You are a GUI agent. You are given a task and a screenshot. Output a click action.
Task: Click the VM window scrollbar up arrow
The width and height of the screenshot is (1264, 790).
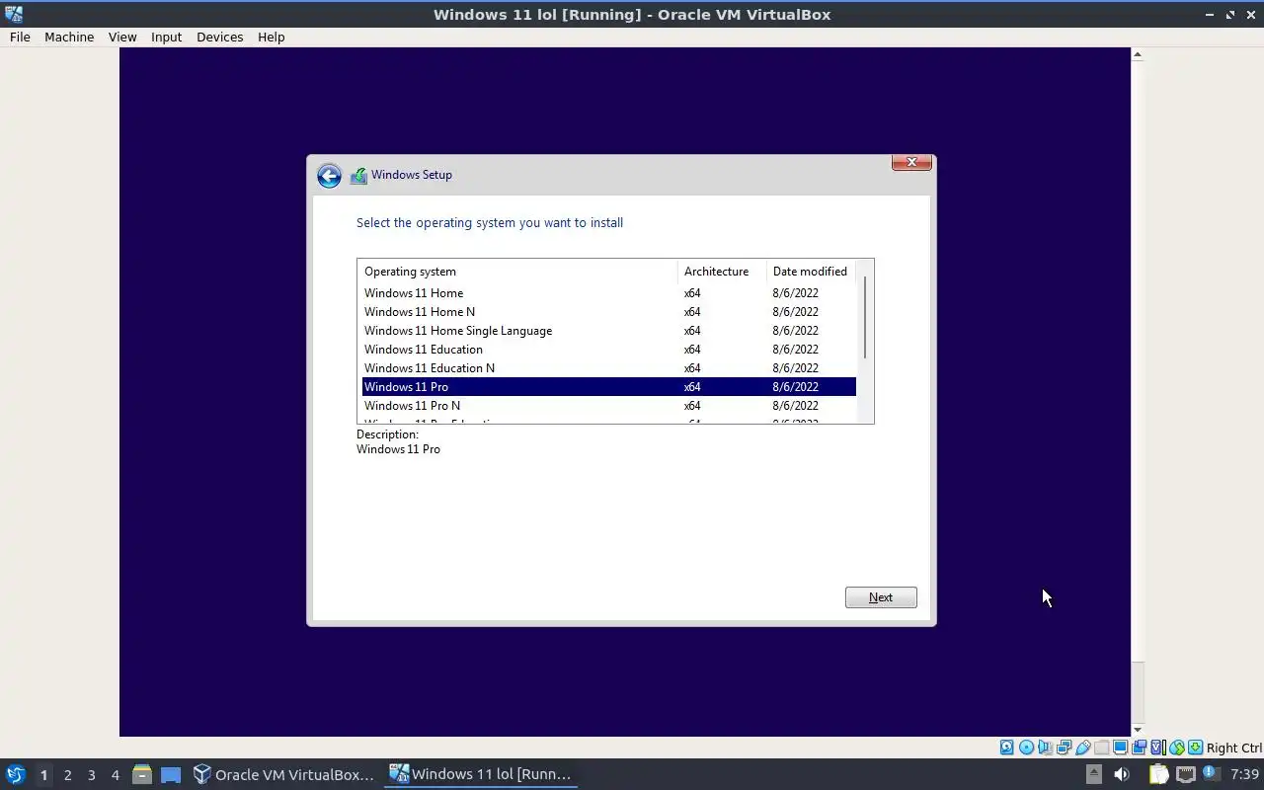[x=1138, y=55]
